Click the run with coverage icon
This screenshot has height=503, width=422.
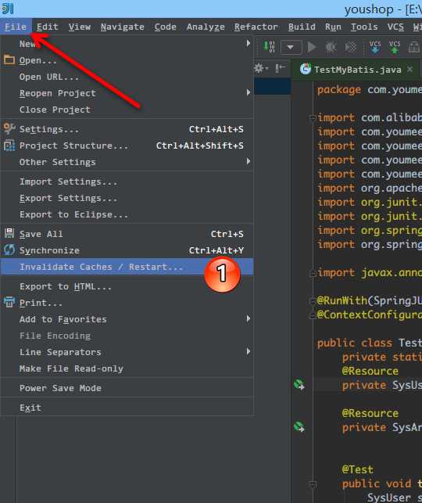pos(351,47)
